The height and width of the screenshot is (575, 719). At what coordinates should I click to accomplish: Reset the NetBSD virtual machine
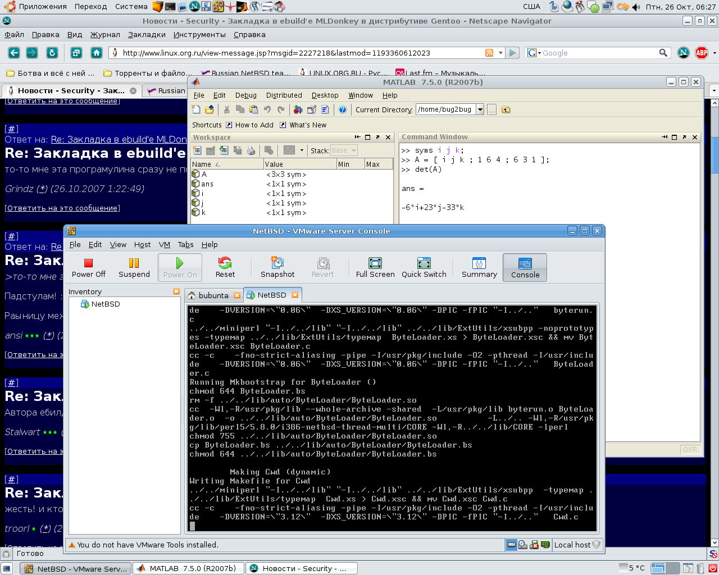tap(225, 267)
